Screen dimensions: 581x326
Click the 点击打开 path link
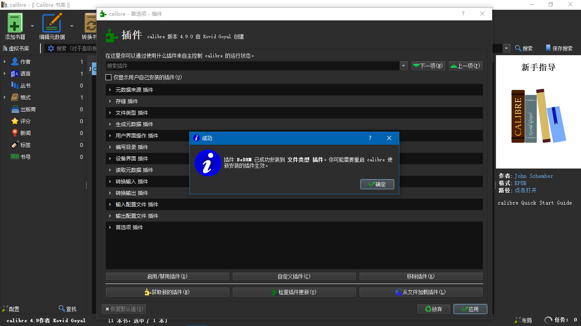[525, 190]
